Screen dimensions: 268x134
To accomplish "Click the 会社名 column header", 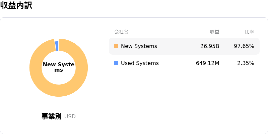I will pos(121,32).
